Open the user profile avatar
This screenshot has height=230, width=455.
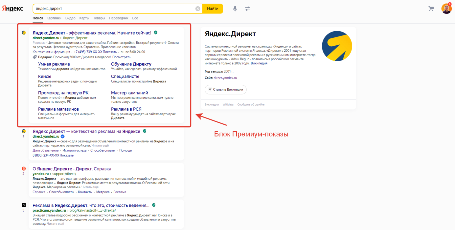click(446, 8)
